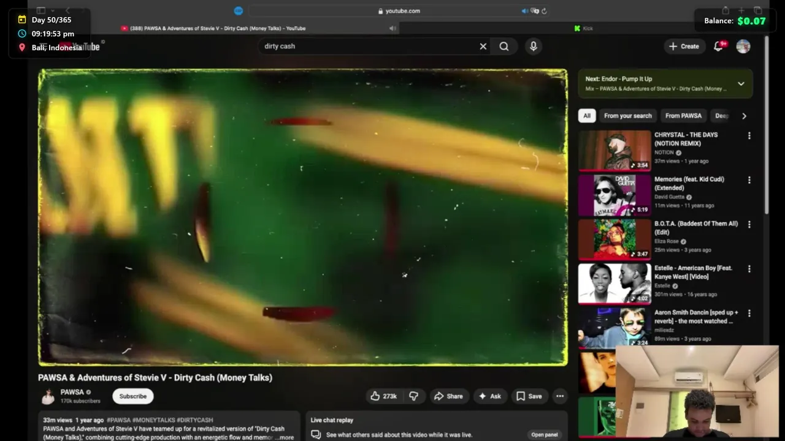Click the live chat replay icon
Screen dimensions: 785x441
[x=316, y=434]
